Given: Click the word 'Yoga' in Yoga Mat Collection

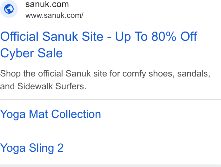Looking at the screenshot, I should coord(13,114).
